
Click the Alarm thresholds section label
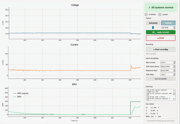pyautogui.click(x=152, y=58)
